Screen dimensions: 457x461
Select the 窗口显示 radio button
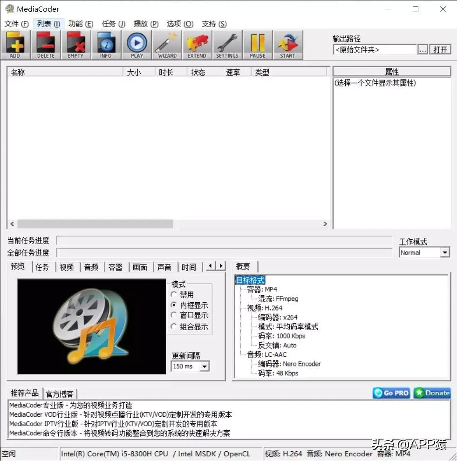pyautogui.click(x=174, y=315)
